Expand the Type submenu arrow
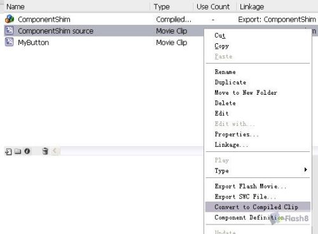This screenshot has width=318, height=234. (305, 170)
